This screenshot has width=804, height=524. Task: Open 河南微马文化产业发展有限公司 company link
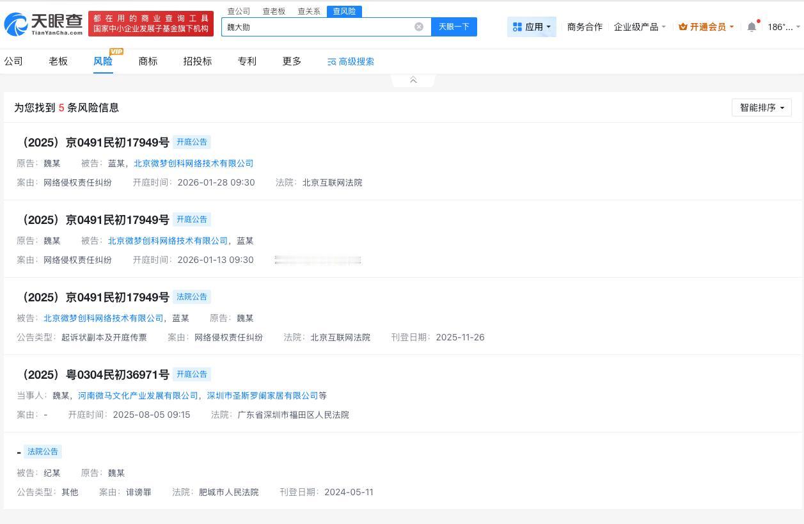click(x=138, y=395)
